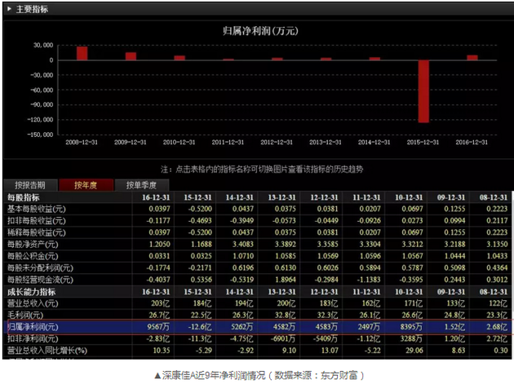Click the 每股净资产(元) indicator name

[x=31, y=244]
